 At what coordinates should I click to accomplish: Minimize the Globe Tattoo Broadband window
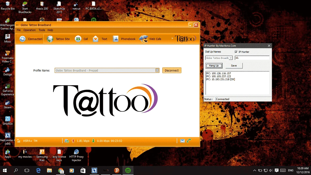coord(190,25)
